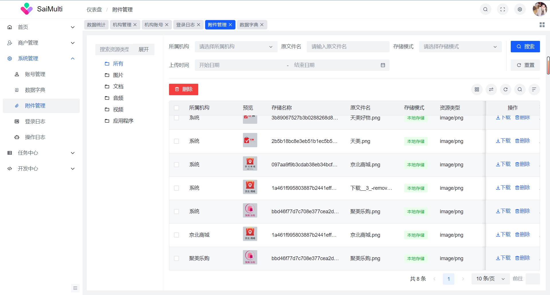This screenshot has height=295, width=550.
Task: Open 数据字典 in the sidebar menu
Action: 35,90
